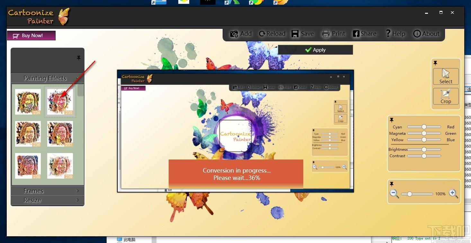
Task: Click the Yellow-Blue slider handle
Action: pos(424,140)
